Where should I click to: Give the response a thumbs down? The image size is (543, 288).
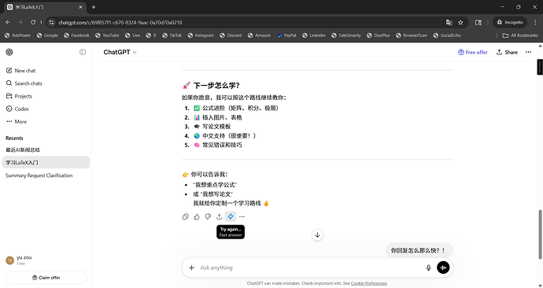point(208,216)
